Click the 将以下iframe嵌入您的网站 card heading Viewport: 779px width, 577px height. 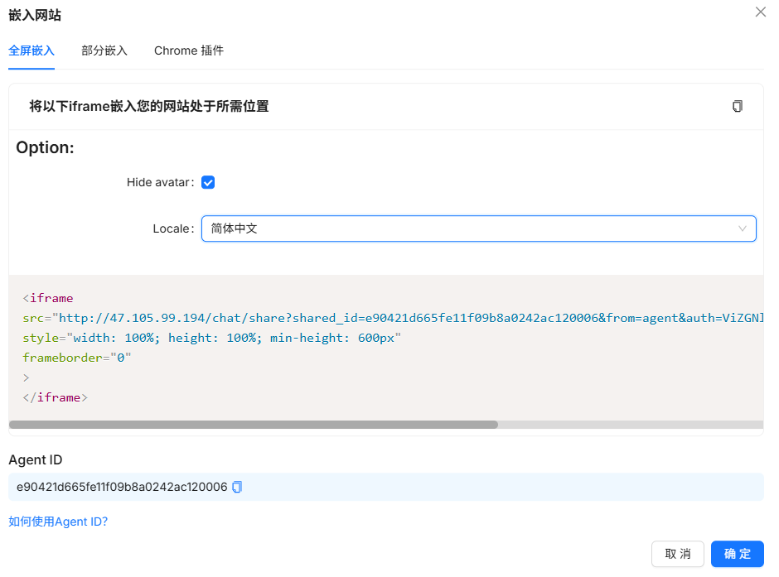tap(149, 107)
